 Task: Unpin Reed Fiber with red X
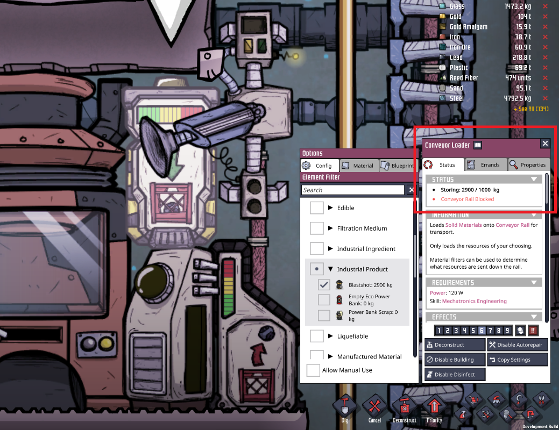click(545, 77)
